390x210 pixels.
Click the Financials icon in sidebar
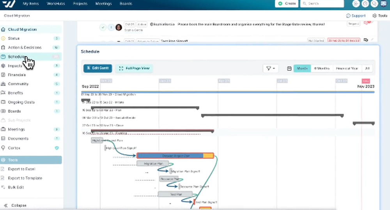(x=3, y=75)
